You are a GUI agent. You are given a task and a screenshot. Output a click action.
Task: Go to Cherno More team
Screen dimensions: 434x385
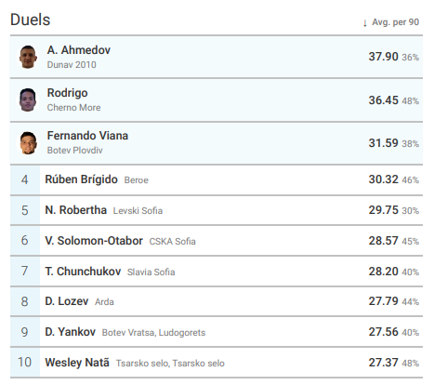[x=73, y=108]
